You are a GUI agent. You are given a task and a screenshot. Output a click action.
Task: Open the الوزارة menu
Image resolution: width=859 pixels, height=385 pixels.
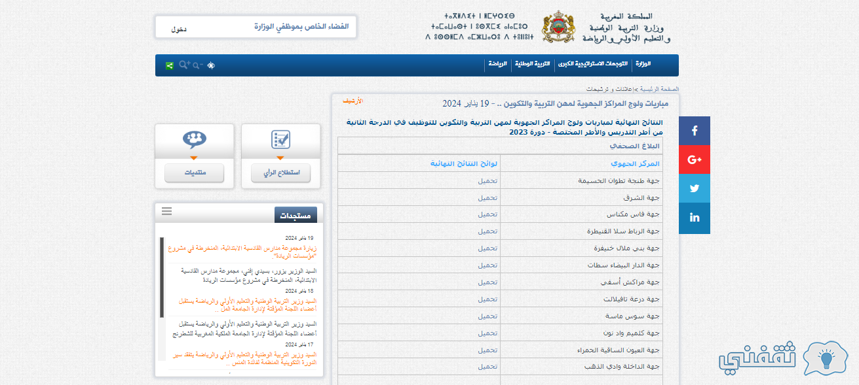[x=643, y=64]
